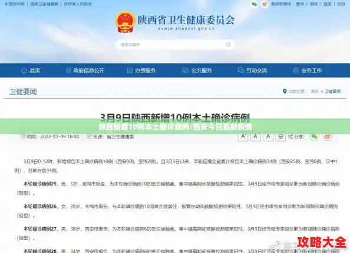Click the publish time 2022-03-09 16:00
This screenshot has width=350, height=253.
coord(60,137)
